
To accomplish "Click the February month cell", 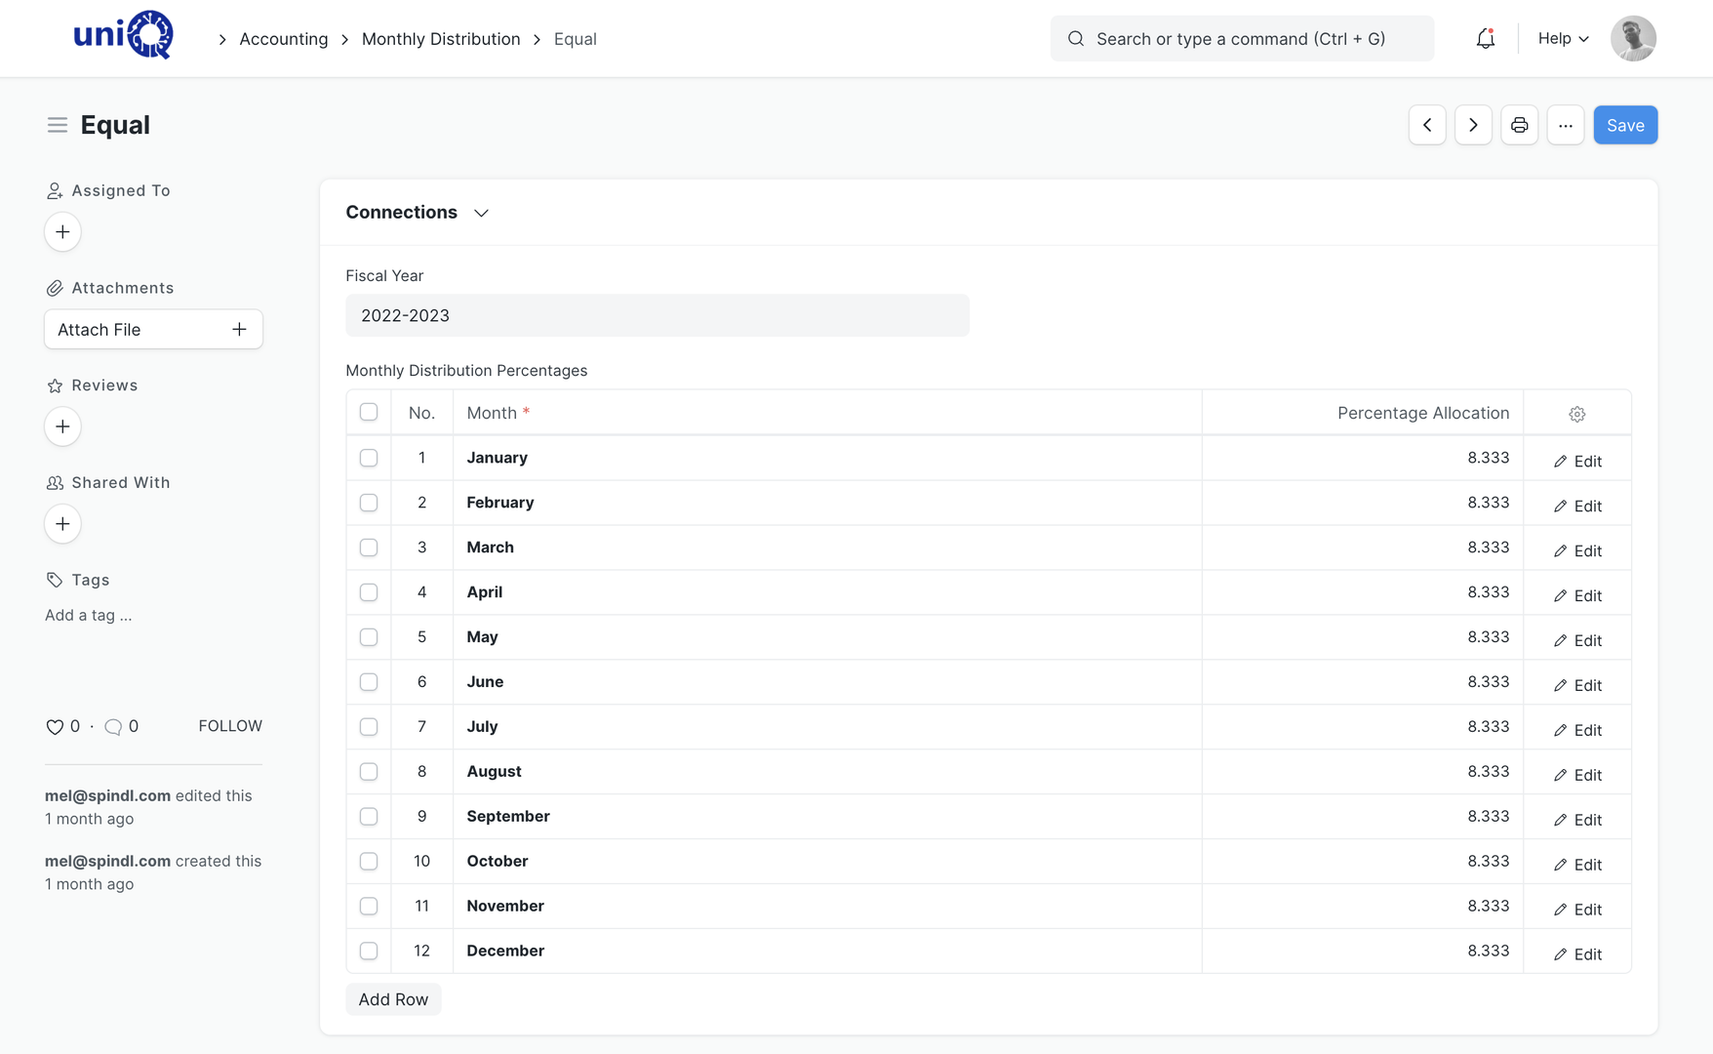I will (x=827, y=503).
